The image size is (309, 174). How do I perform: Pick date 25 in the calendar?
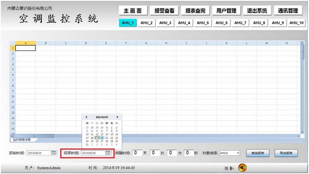point(92,141)
